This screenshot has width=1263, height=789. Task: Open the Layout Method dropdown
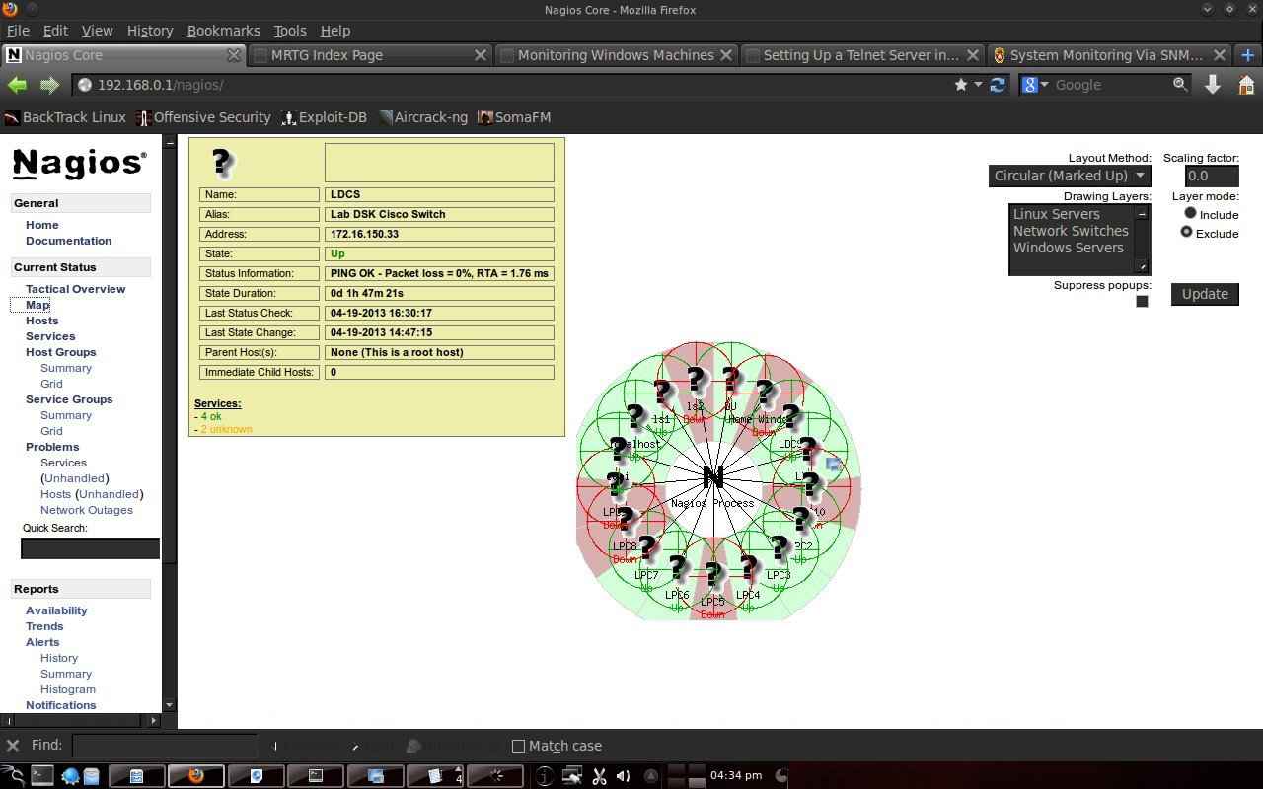click(1070, 176)
